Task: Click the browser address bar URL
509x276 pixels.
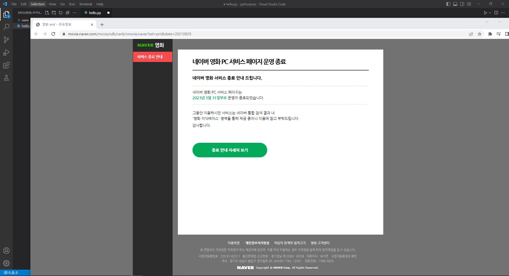Action: (x=130, y=34)
